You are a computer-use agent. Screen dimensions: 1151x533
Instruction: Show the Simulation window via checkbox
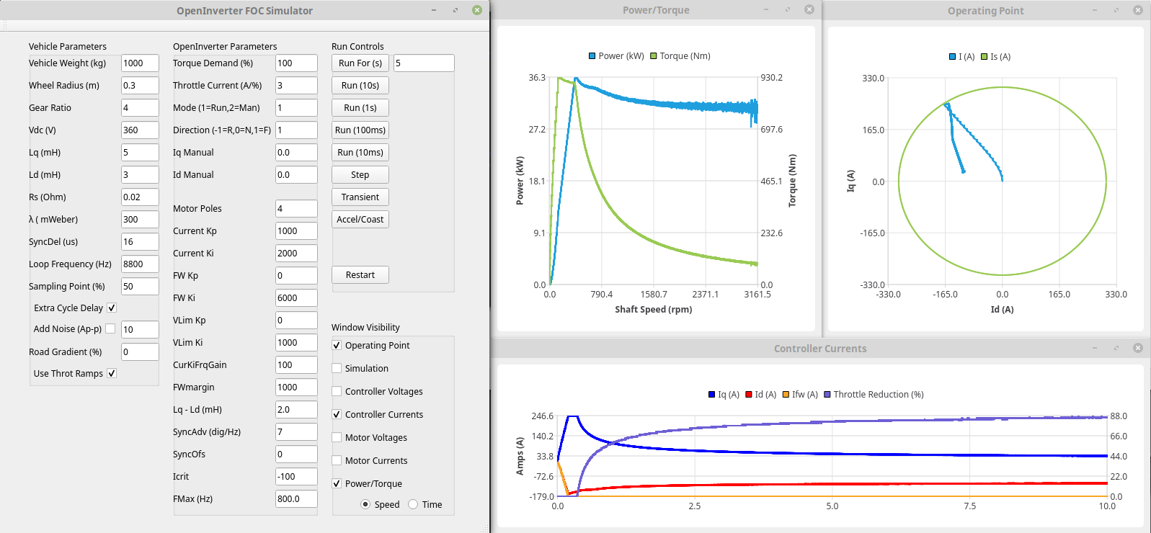[x=337, y=368]
